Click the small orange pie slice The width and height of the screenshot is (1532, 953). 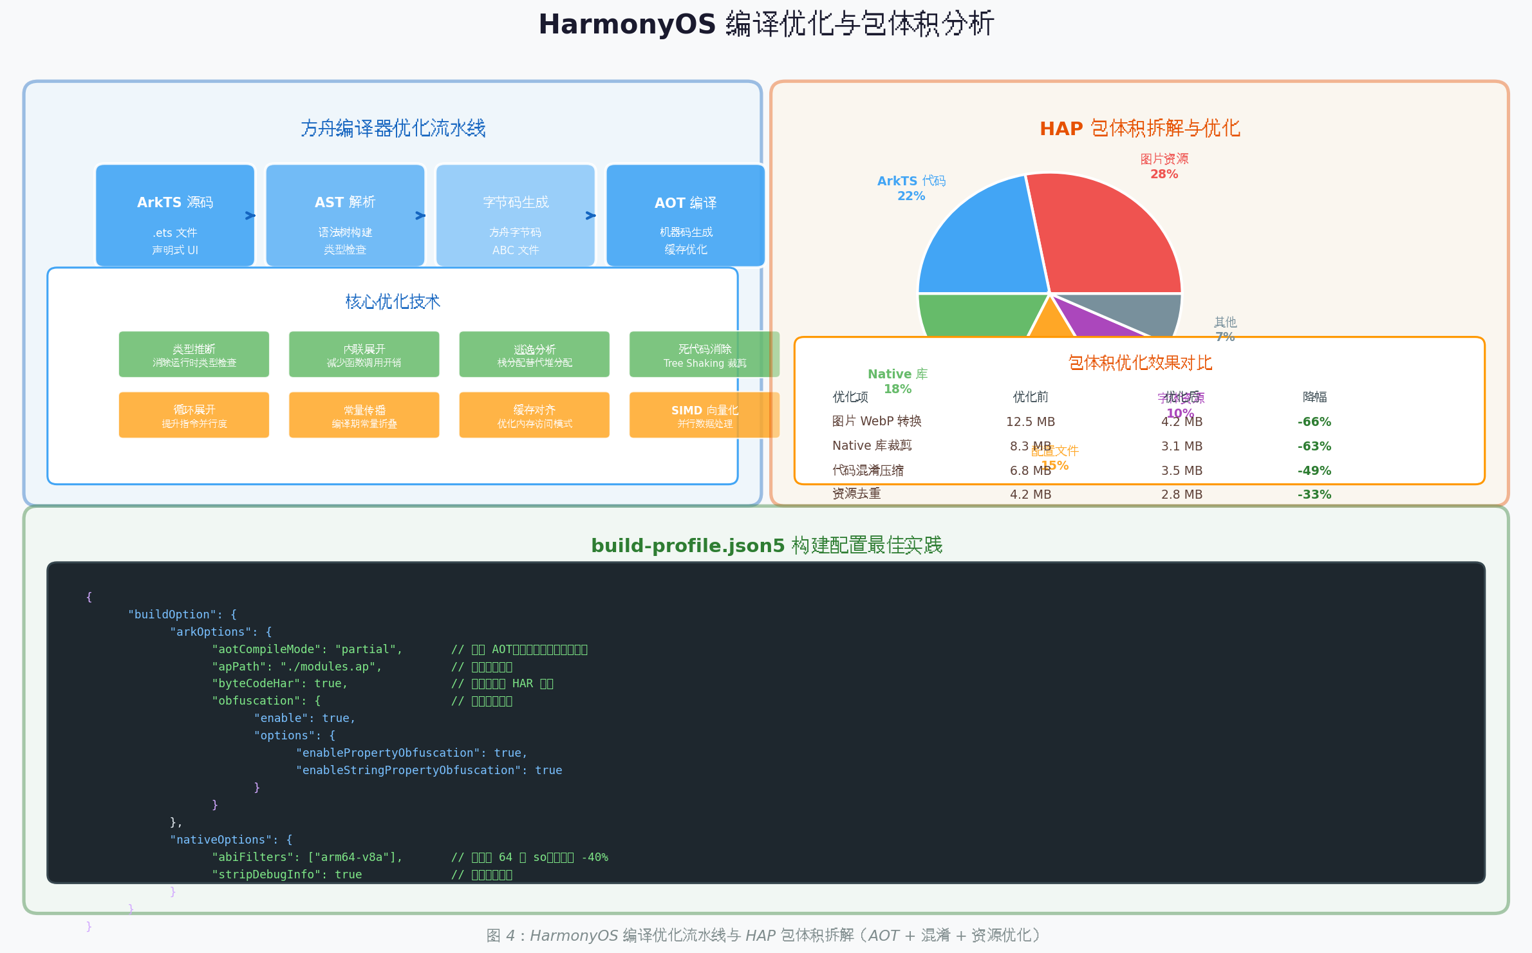(1051, 323)
